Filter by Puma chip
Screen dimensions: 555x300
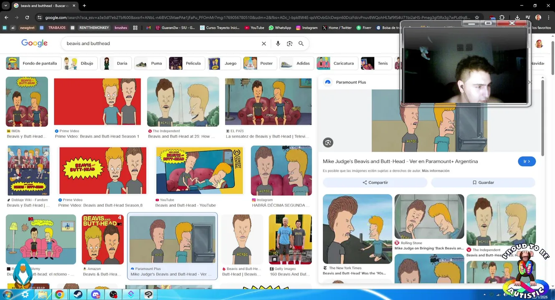click(x=150, y=63)
